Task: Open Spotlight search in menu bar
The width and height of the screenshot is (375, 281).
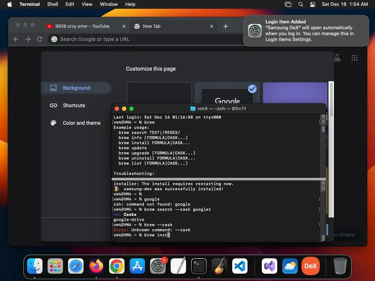Action: click(x=301, y=4)
